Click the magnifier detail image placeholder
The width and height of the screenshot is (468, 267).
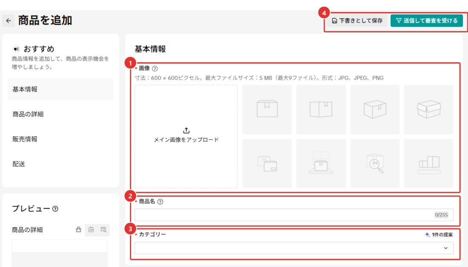tap(375, 164)
